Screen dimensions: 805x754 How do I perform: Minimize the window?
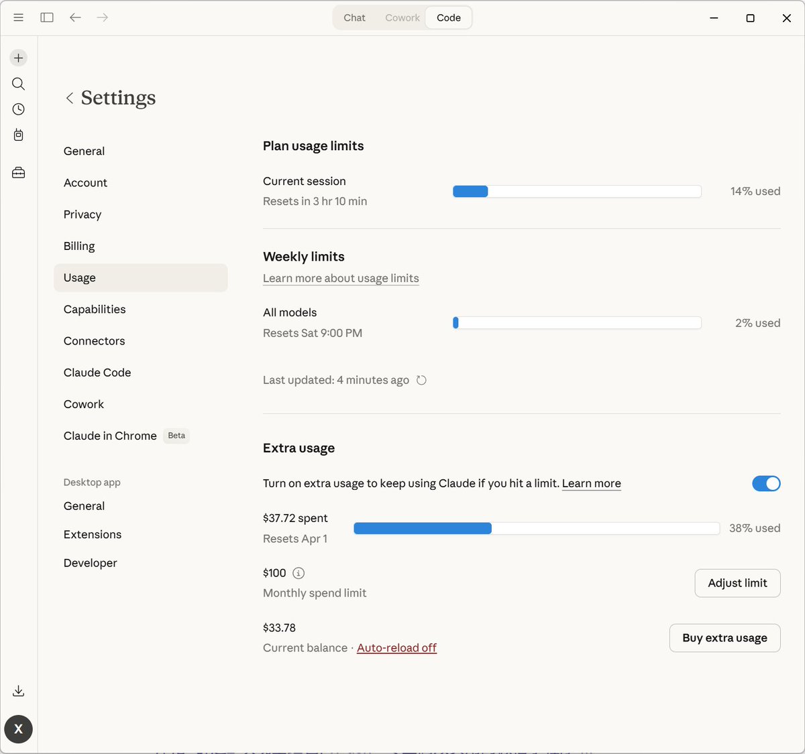coord(714,18)
